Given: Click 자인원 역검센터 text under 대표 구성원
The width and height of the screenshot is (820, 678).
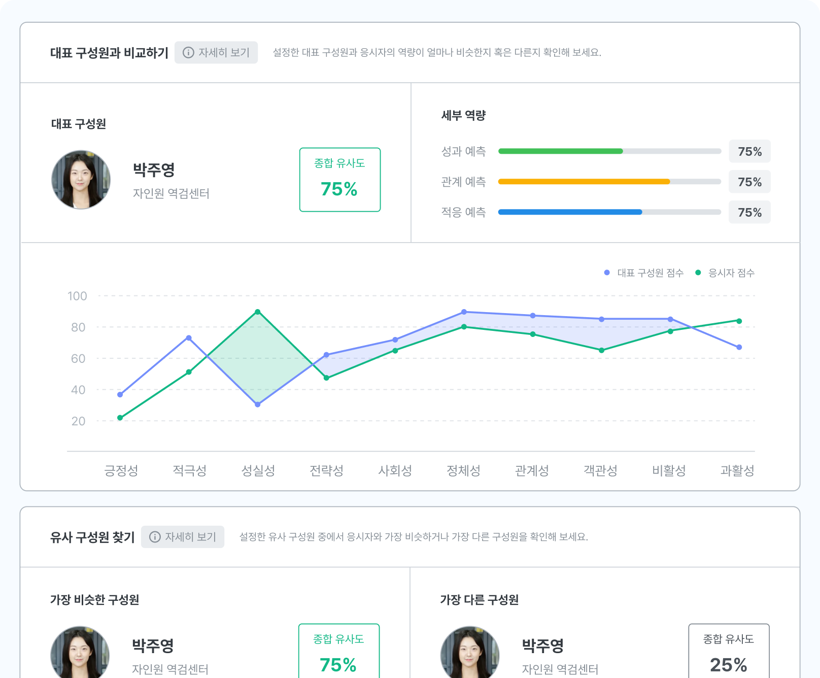Looking at the screenshot, I should [x=171, y=193].
